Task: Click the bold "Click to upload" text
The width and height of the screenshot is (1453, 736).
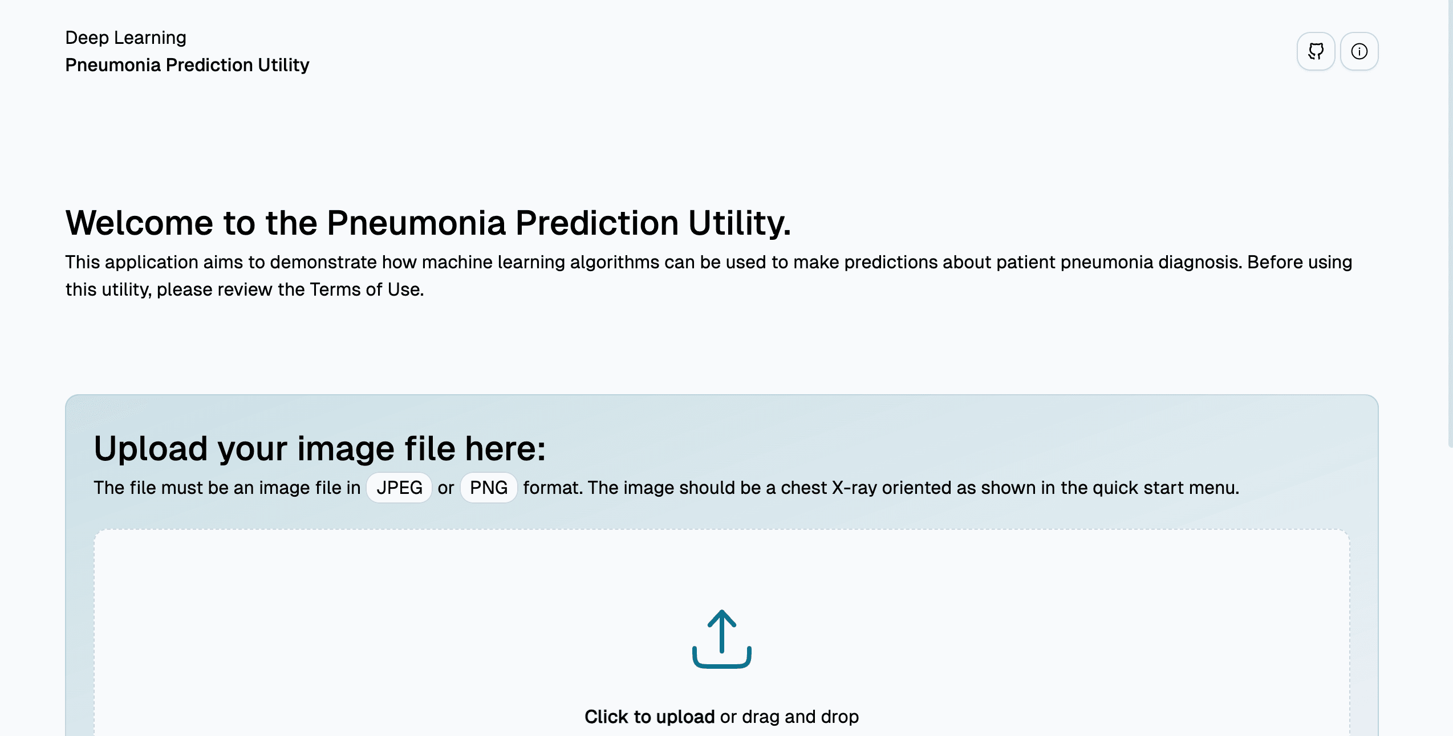Action: 649,717
